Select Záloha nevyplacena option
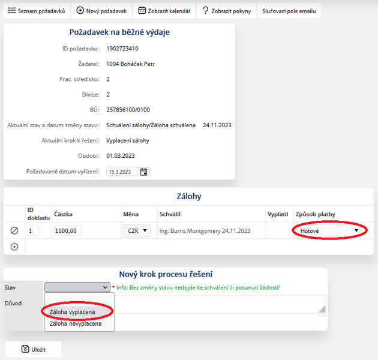 [x=79, y=323]
